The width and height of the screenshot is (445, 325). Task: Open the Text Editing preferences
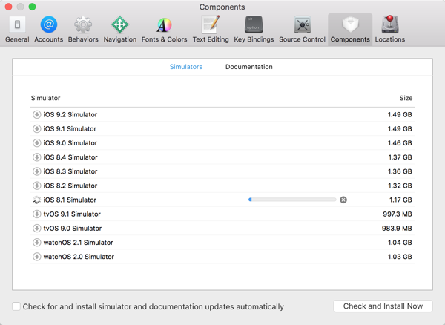[211, 30]
